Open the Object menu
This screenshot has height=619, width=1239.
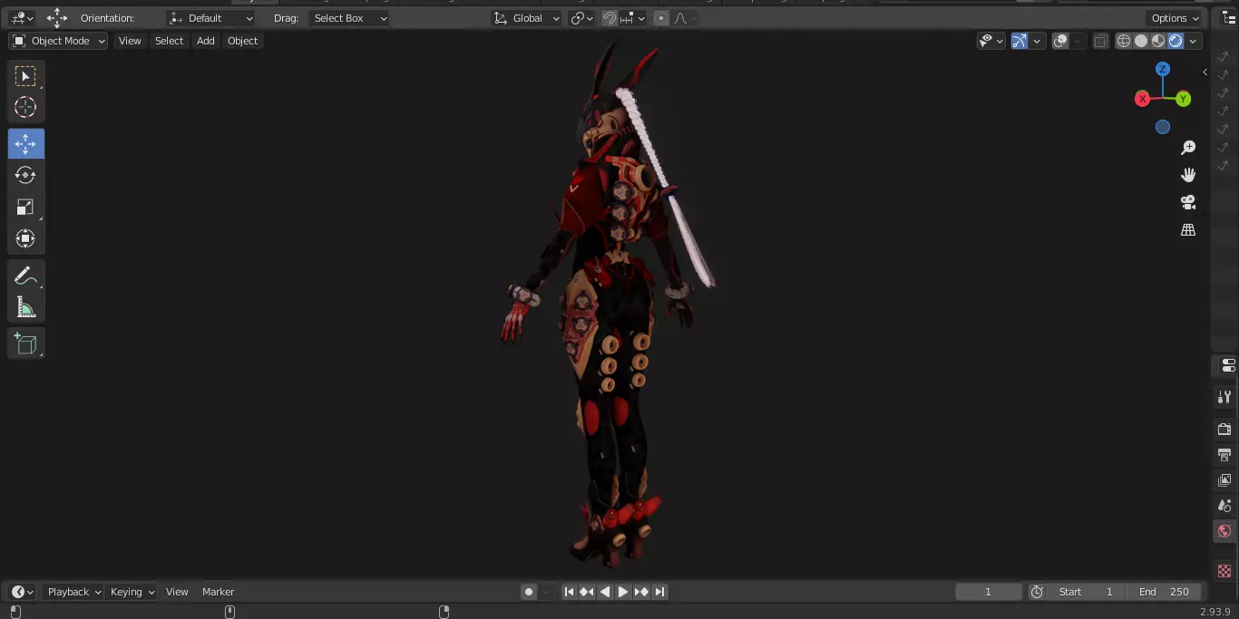(242, 41)
